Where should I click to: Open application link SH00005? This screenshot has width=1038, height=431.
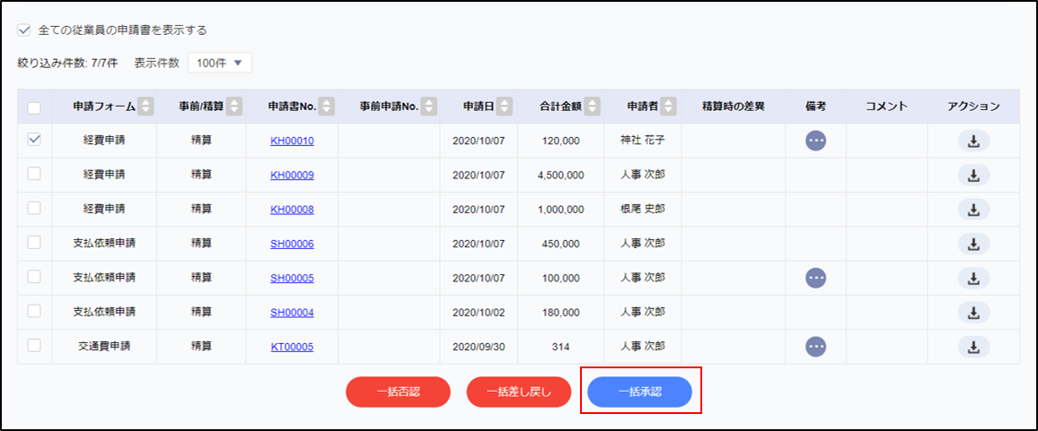click(292, 279)
